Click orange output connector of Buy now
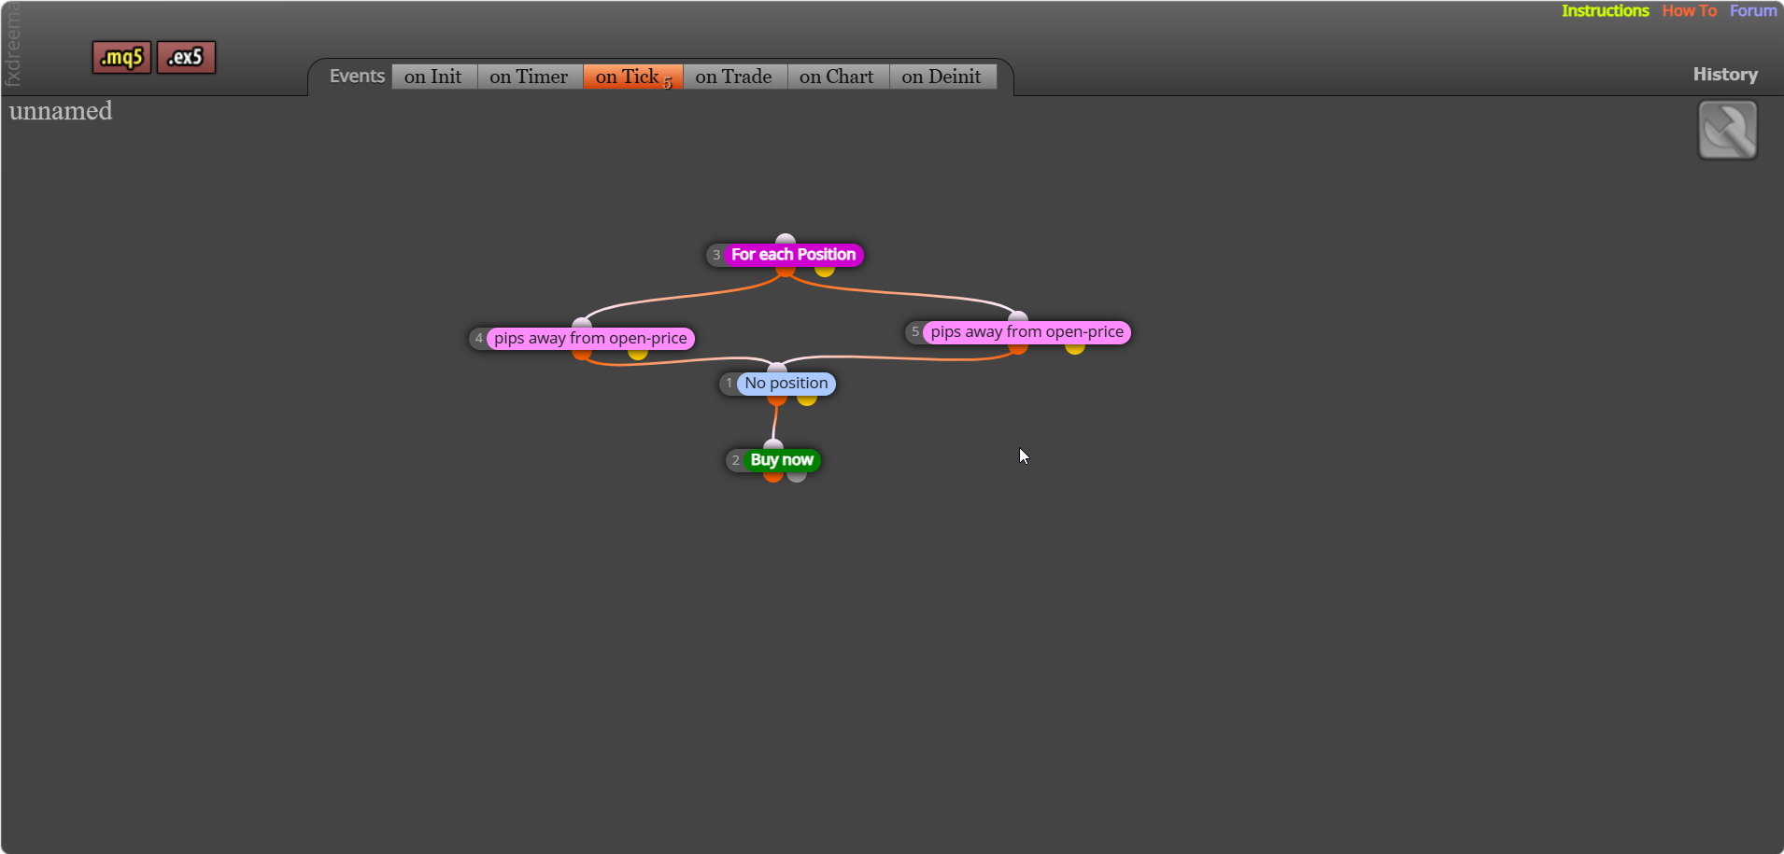The height and width of the screenshot is (854, 1784). tap(773, 476)
